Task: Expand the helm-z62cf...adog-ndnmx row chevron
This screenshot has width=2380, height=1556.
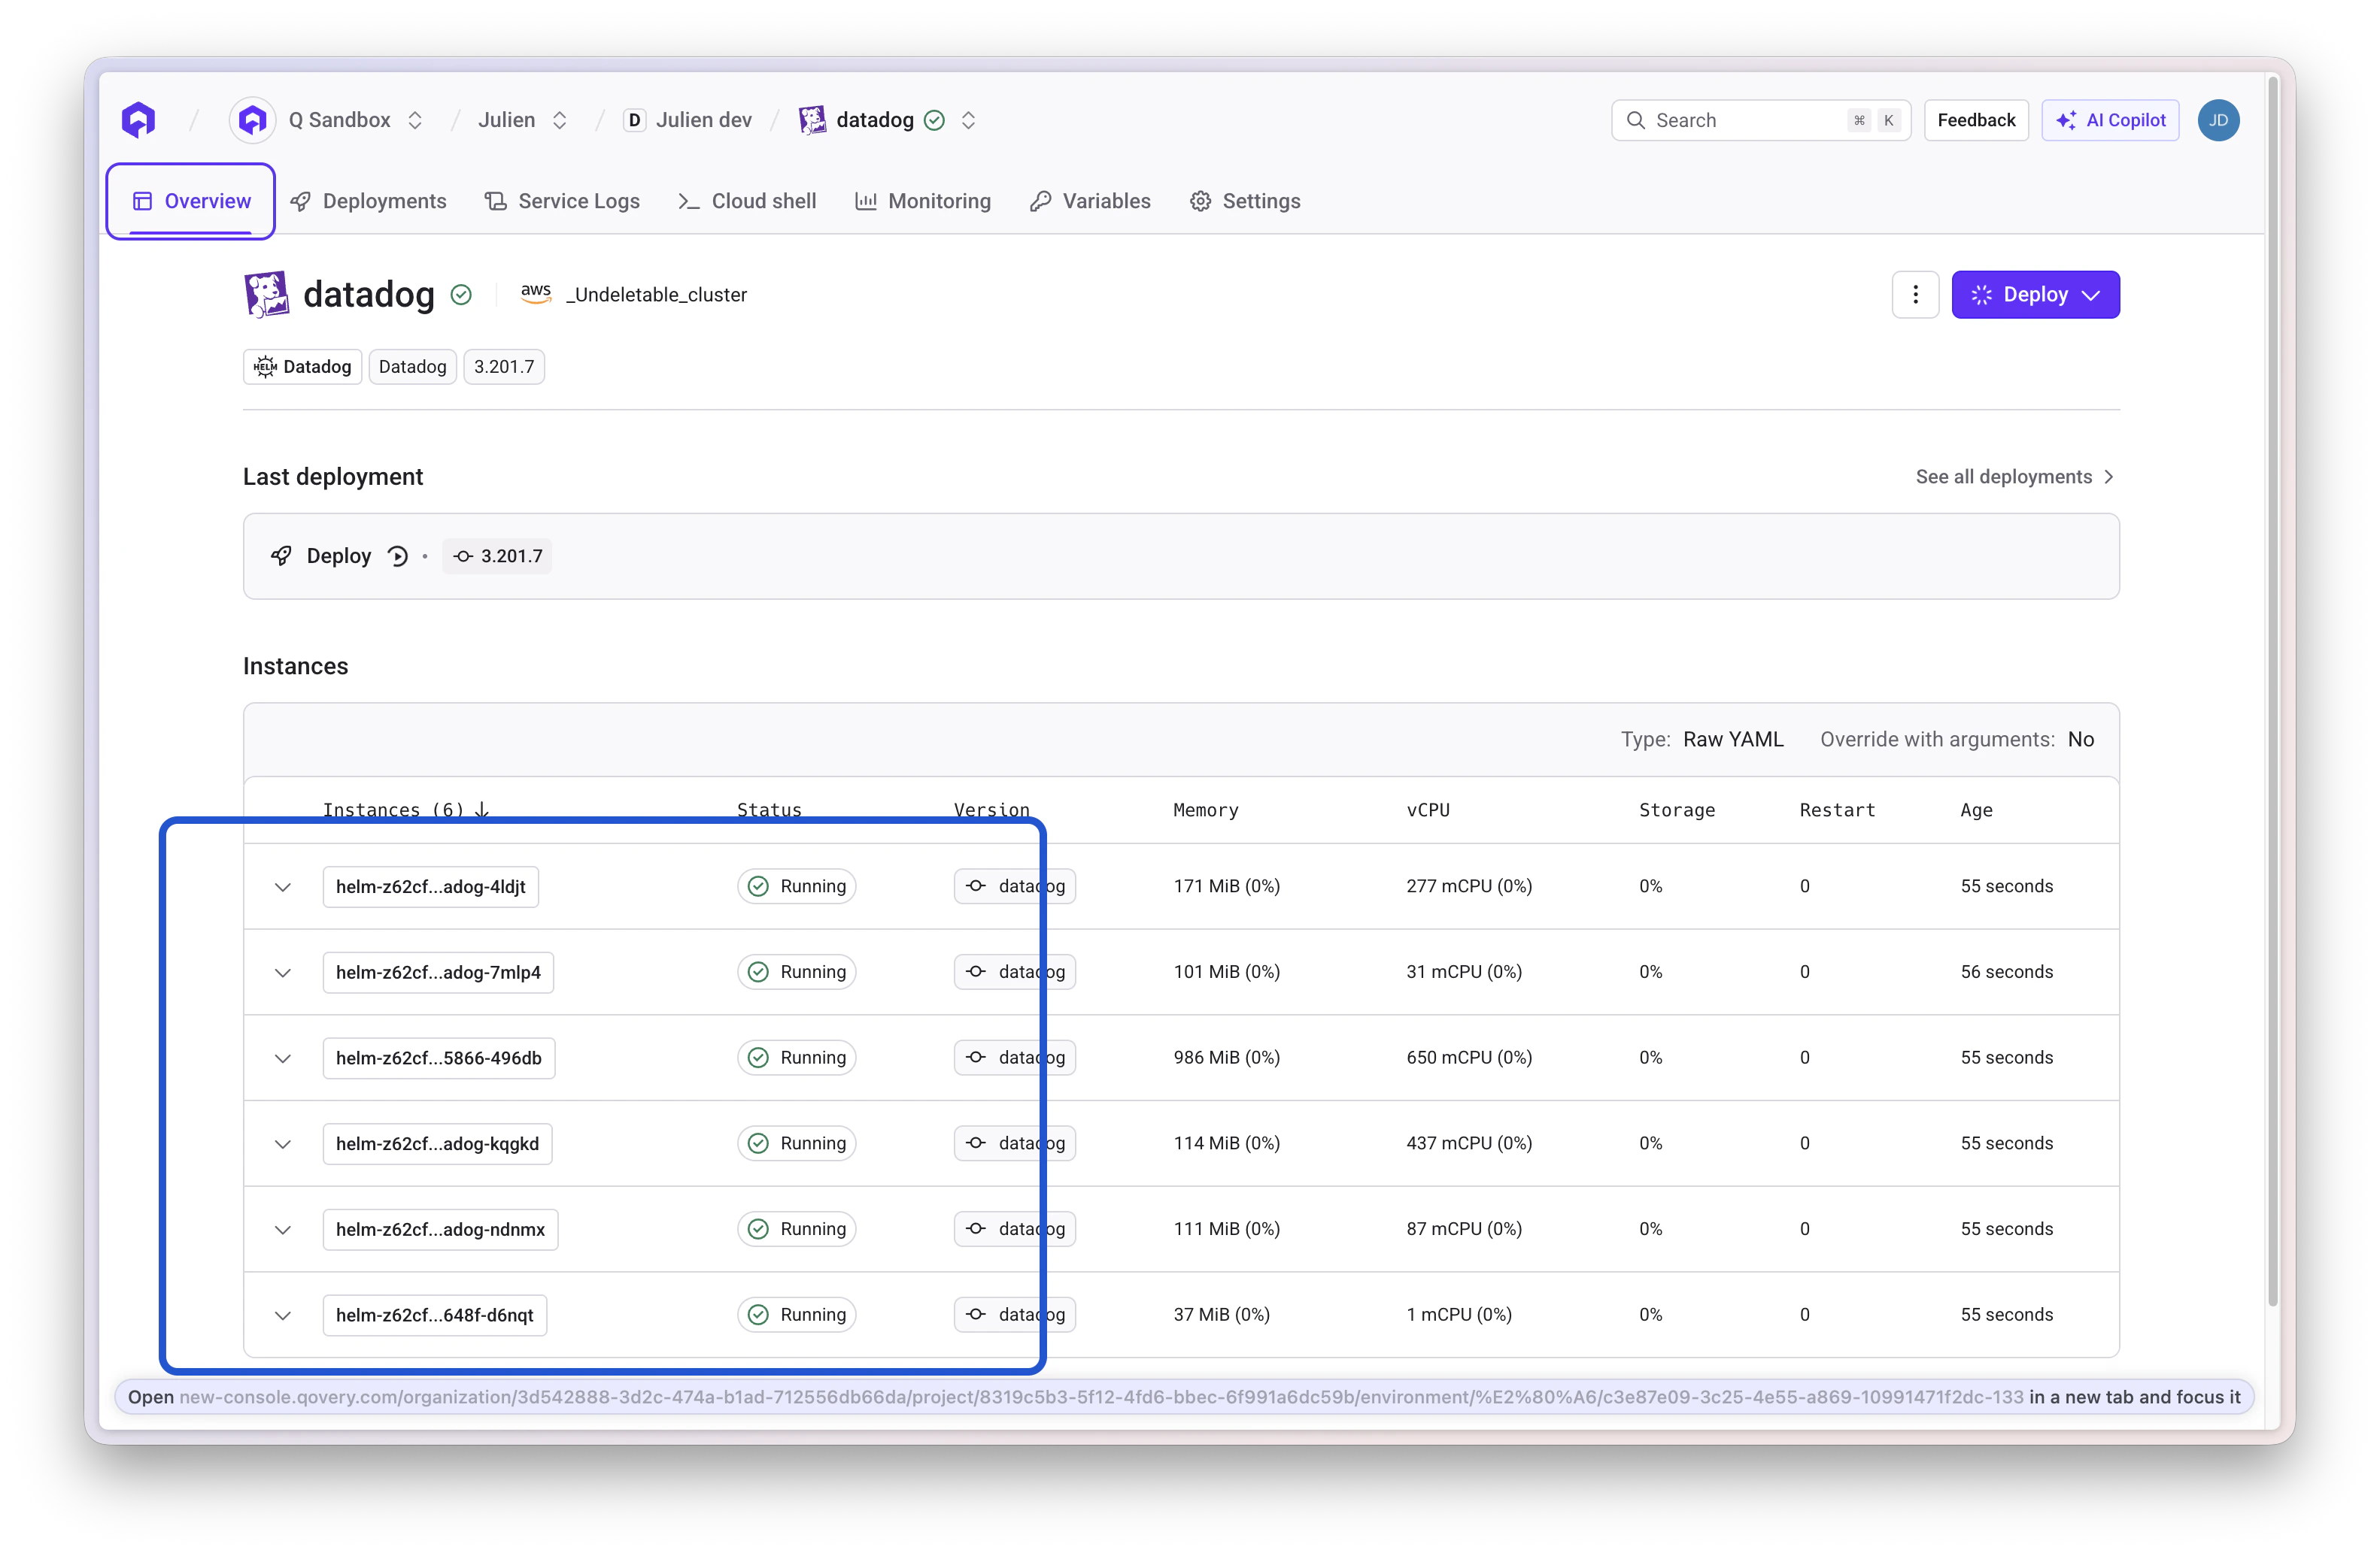Action: [283, 1231]
